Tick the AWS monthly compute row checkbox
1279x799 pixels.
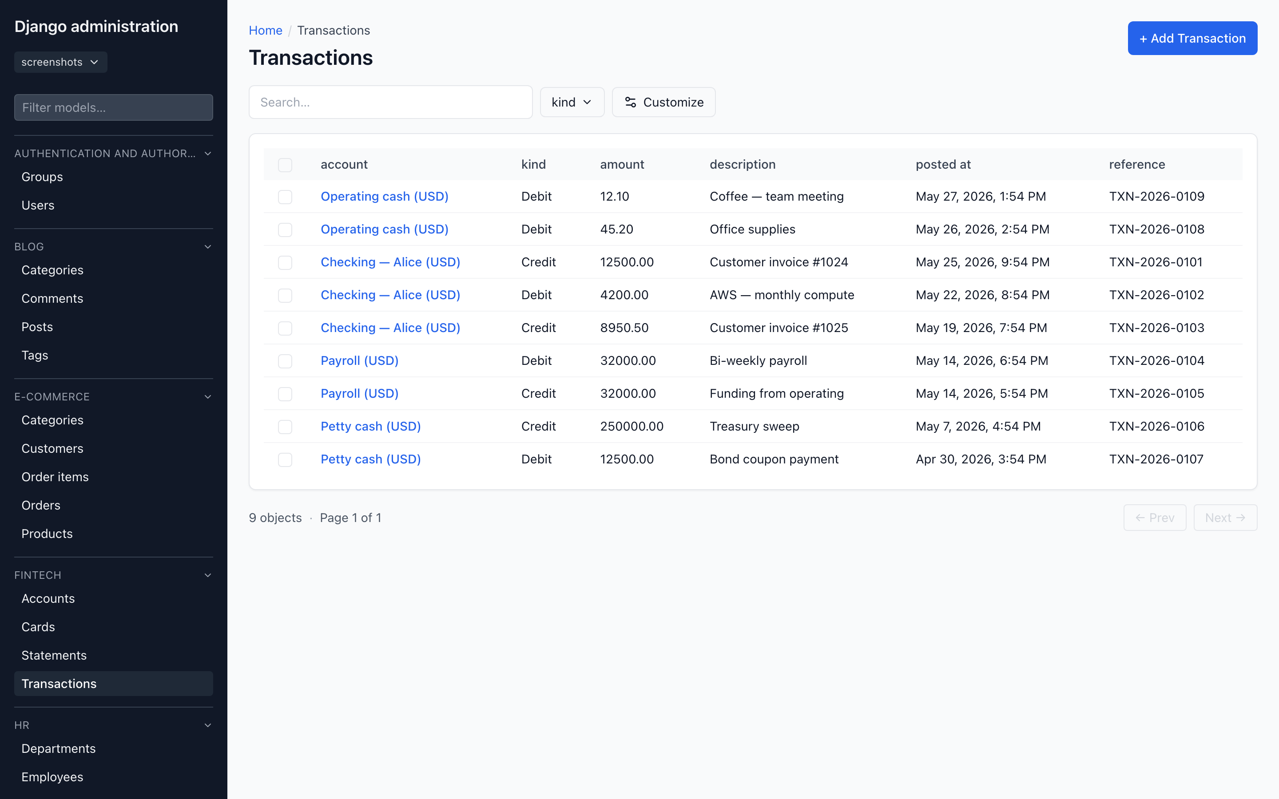tap(285, 295)
